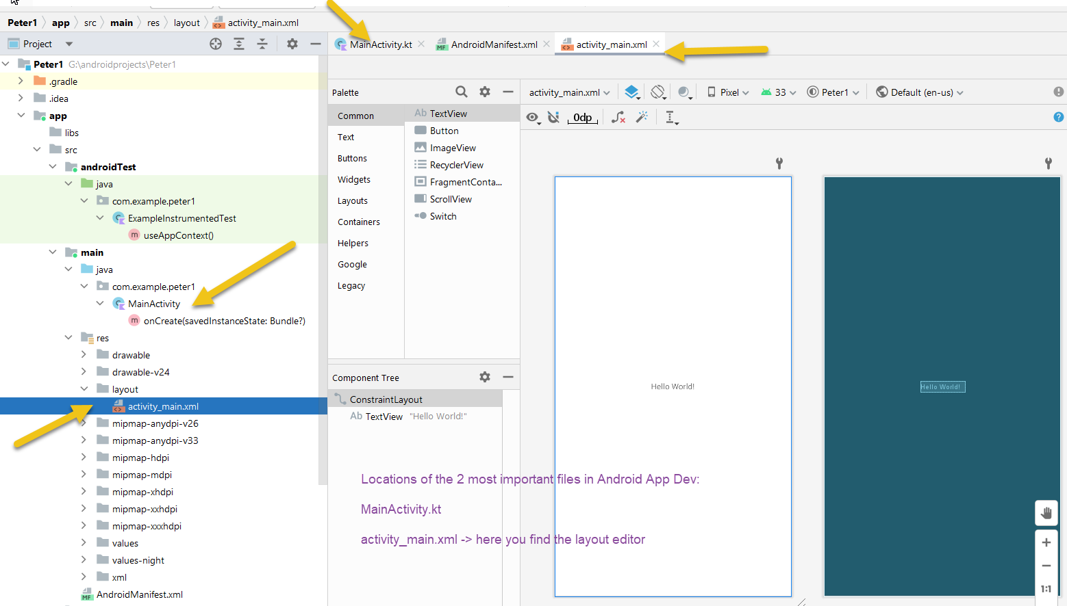Screen dimensions: 1067x606
Task: Expand the values folder
Action: 84,542
